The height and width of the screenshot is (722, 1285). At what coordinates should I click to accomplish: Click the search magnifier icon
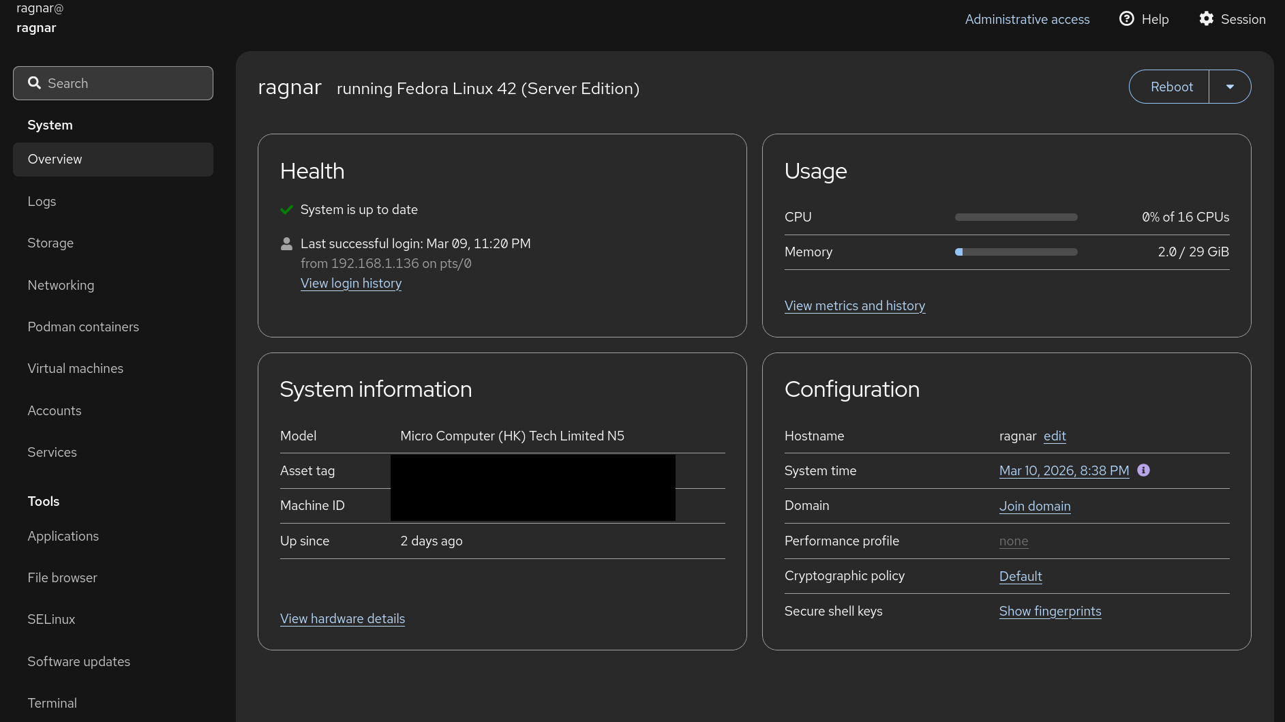34,83
